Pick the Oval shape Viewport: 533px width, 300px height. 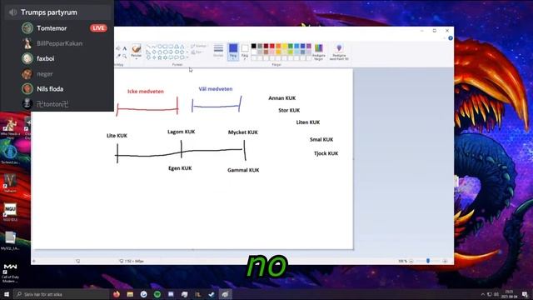(x=160, y=47)
